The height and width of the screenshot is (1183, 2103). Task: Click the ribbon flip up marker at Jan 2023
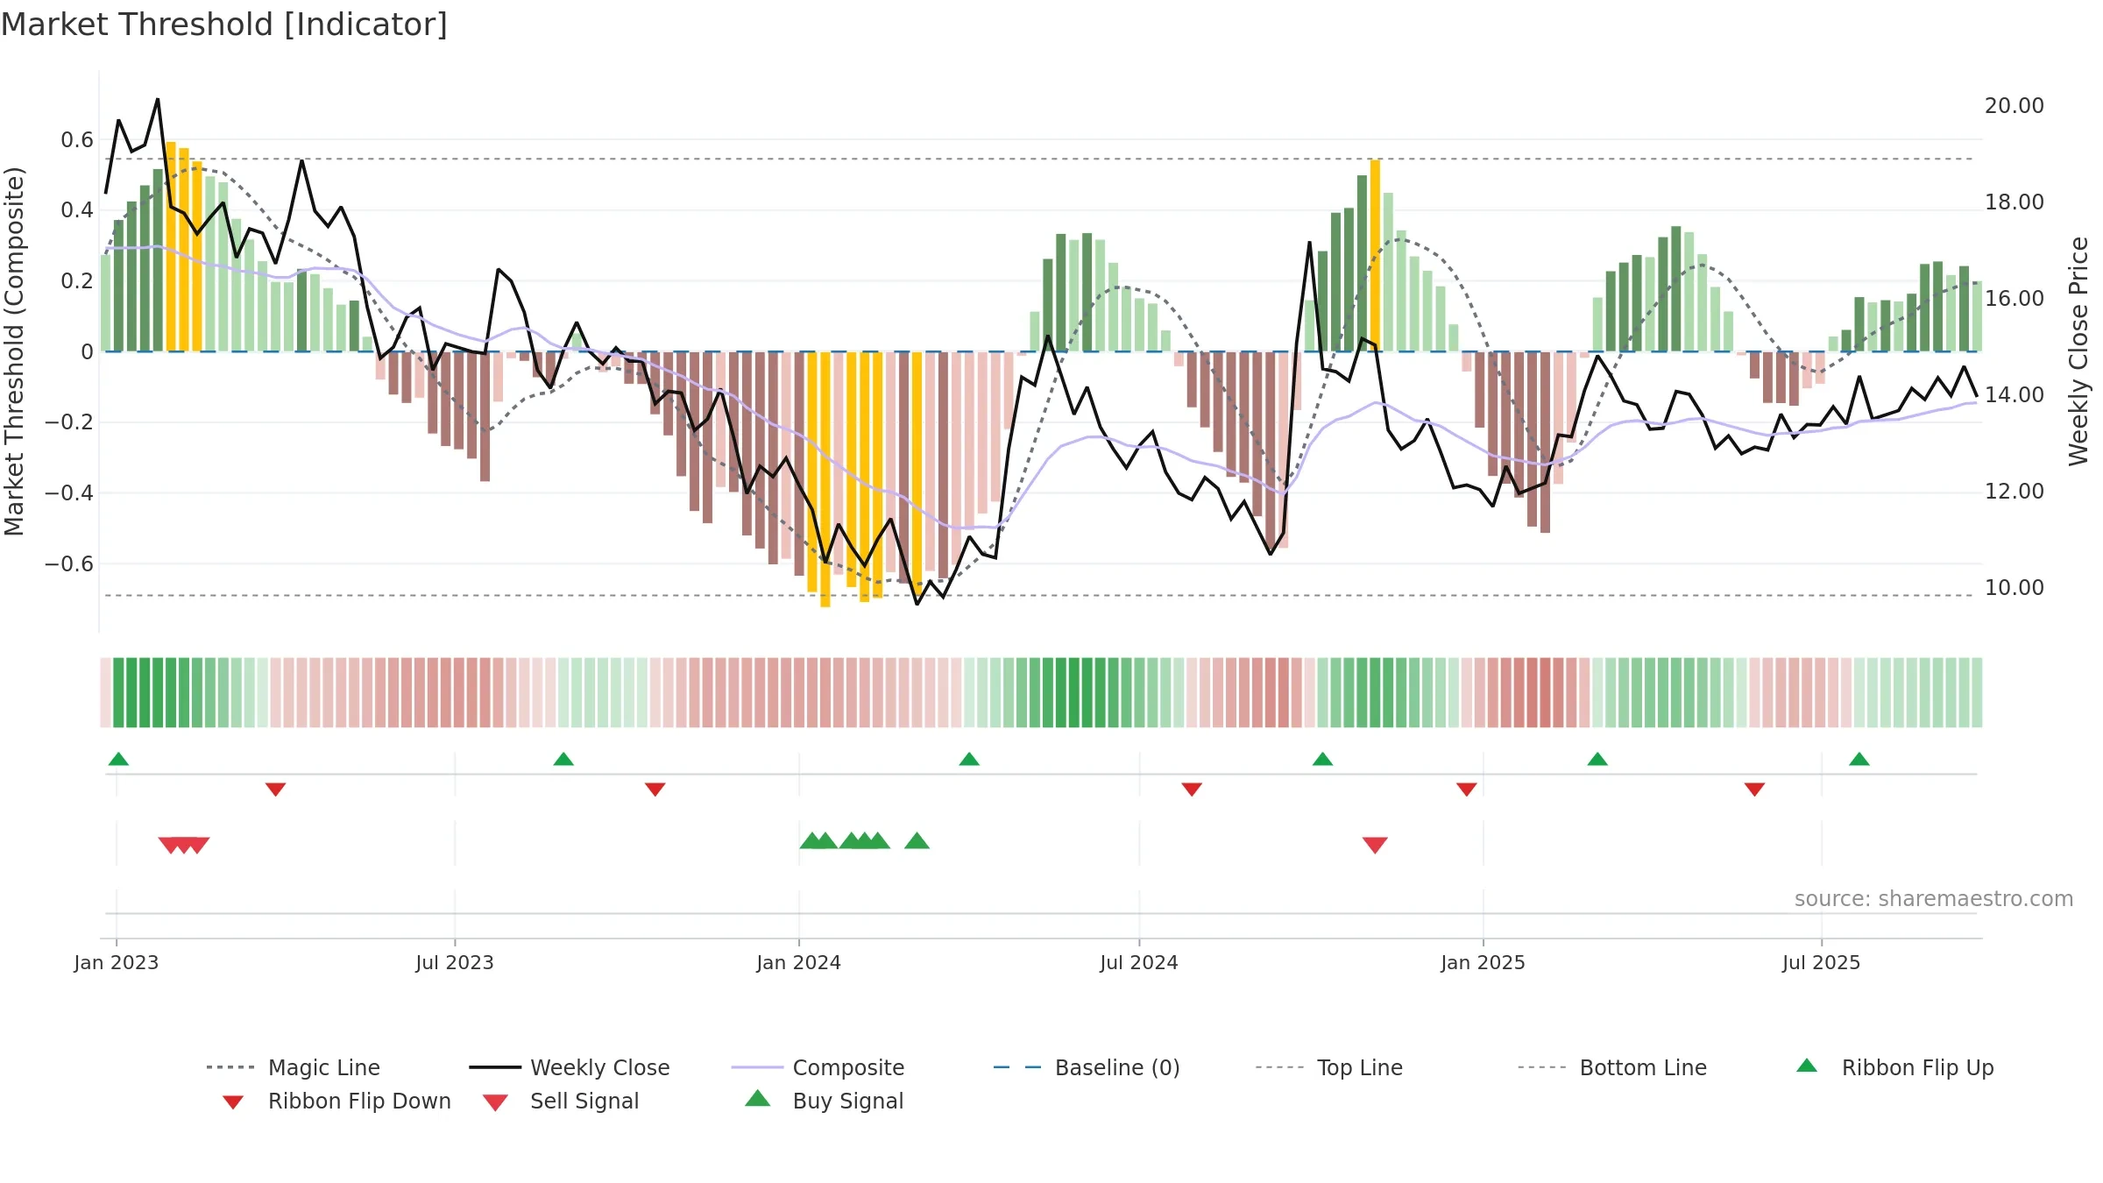pos(118,759)
